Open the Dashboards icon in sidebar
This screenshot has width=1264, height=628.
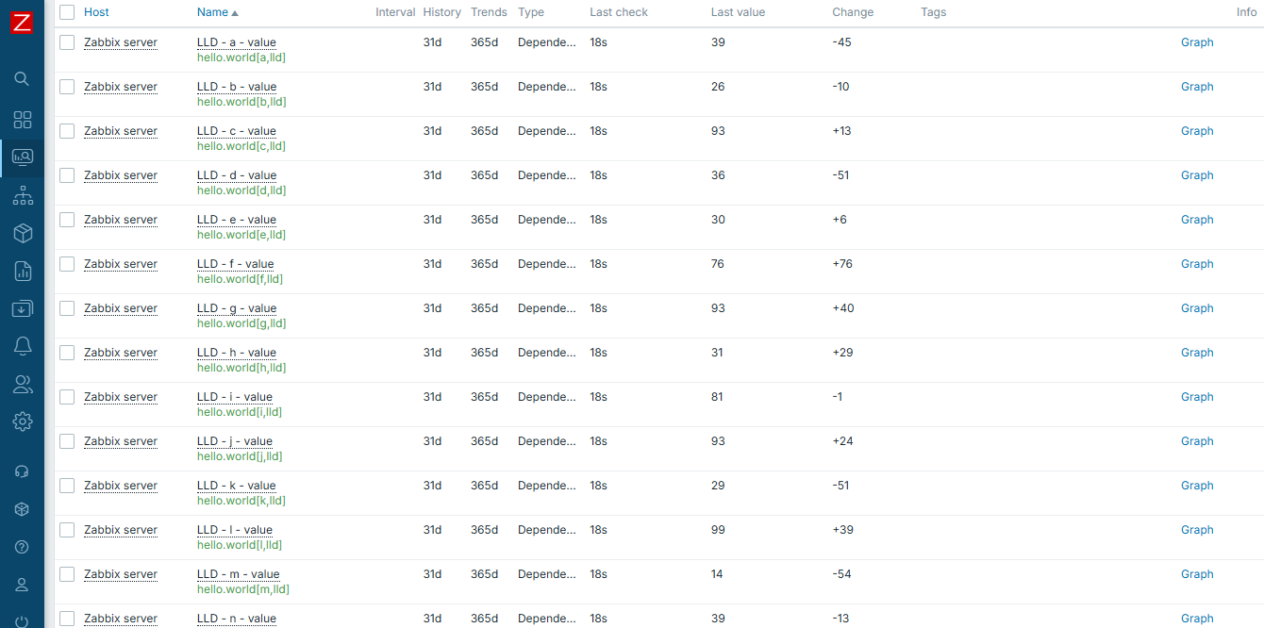point(22,120)
